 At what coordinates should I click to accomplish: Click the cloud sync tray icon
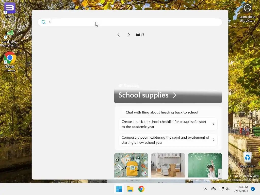pos(214,189)
